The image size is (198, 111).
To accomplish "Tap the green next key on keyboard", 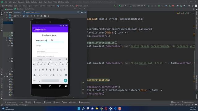I will pyautogui.click(x=65, y=81).
